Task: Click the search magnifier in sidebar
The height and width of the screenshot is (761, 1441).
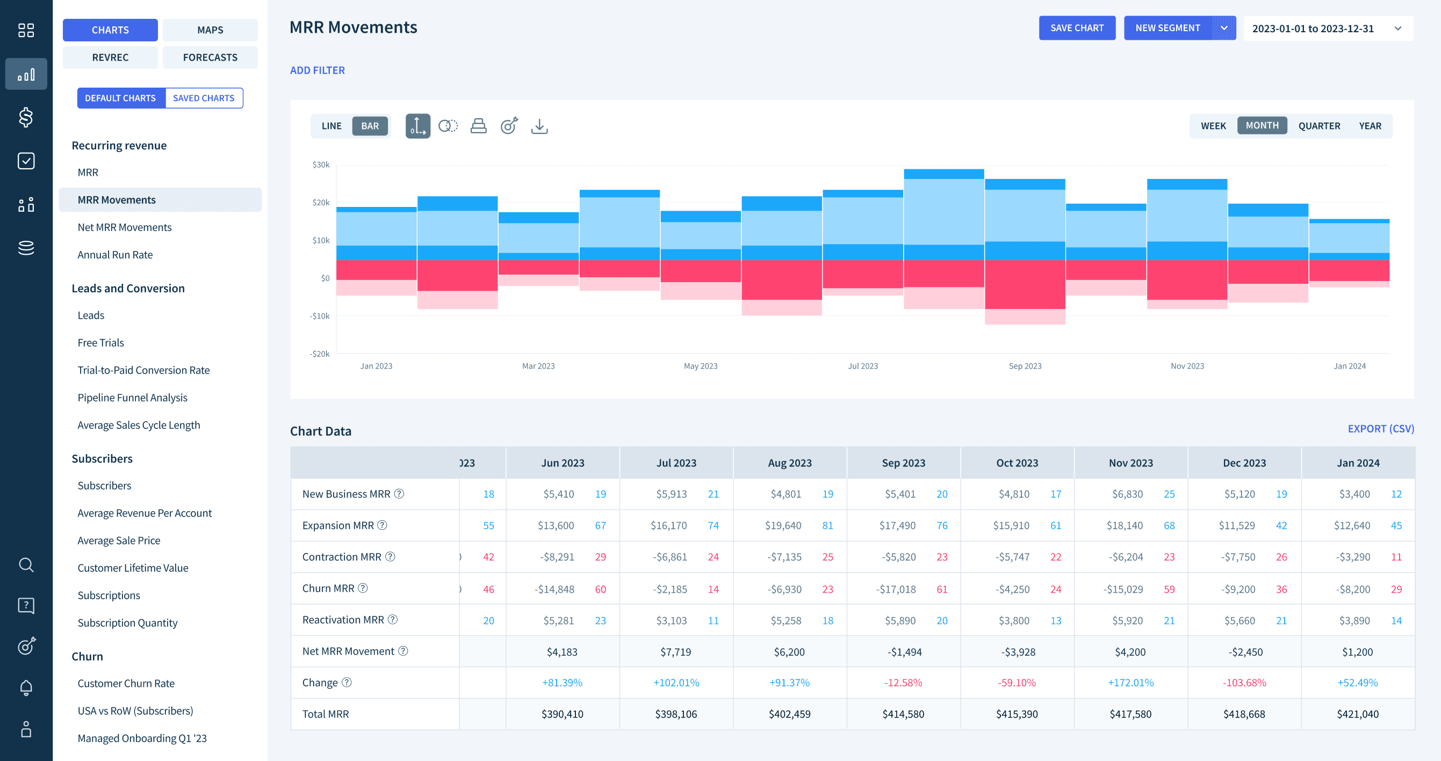Action: pyautogui.click(x=26, y=565)
